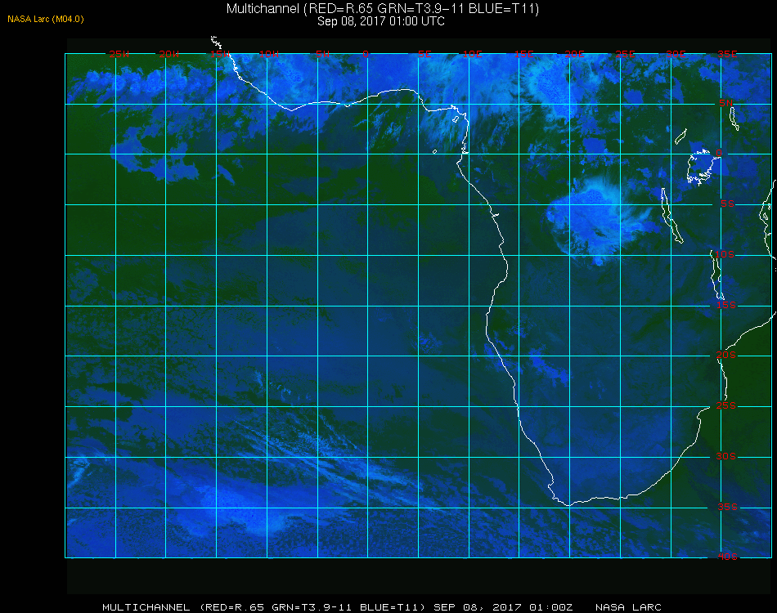This screenshot has height=613, width=777.
Task: Click the 0 latitude label between 5N and 5S
Action: [x=719, y=153]
